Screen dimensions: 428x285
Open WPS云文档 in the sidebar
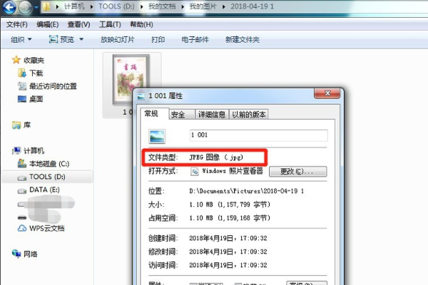[x=46, y=228]
